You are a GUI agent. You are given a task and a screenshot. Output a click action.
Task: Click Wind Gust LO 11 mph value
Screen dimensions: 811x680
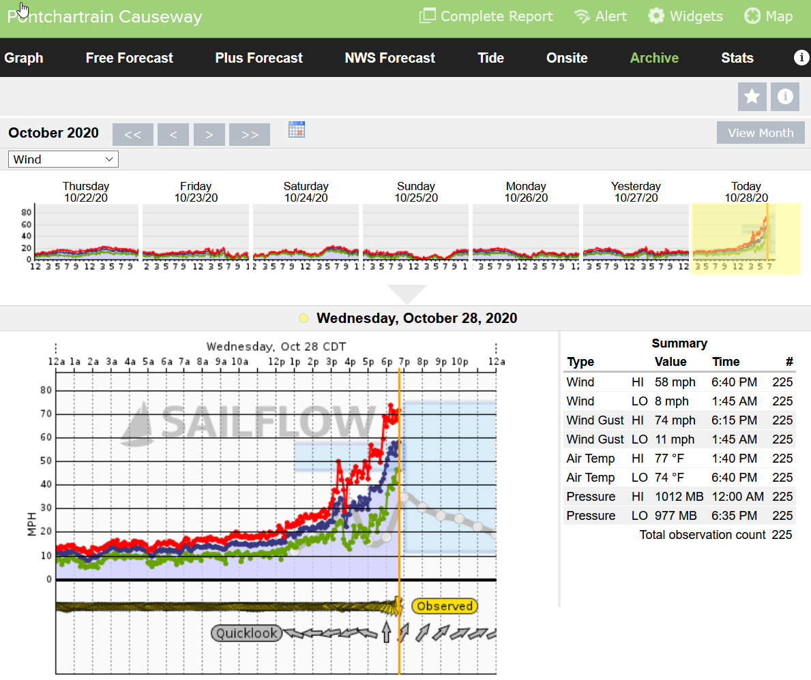pos(675,439)
